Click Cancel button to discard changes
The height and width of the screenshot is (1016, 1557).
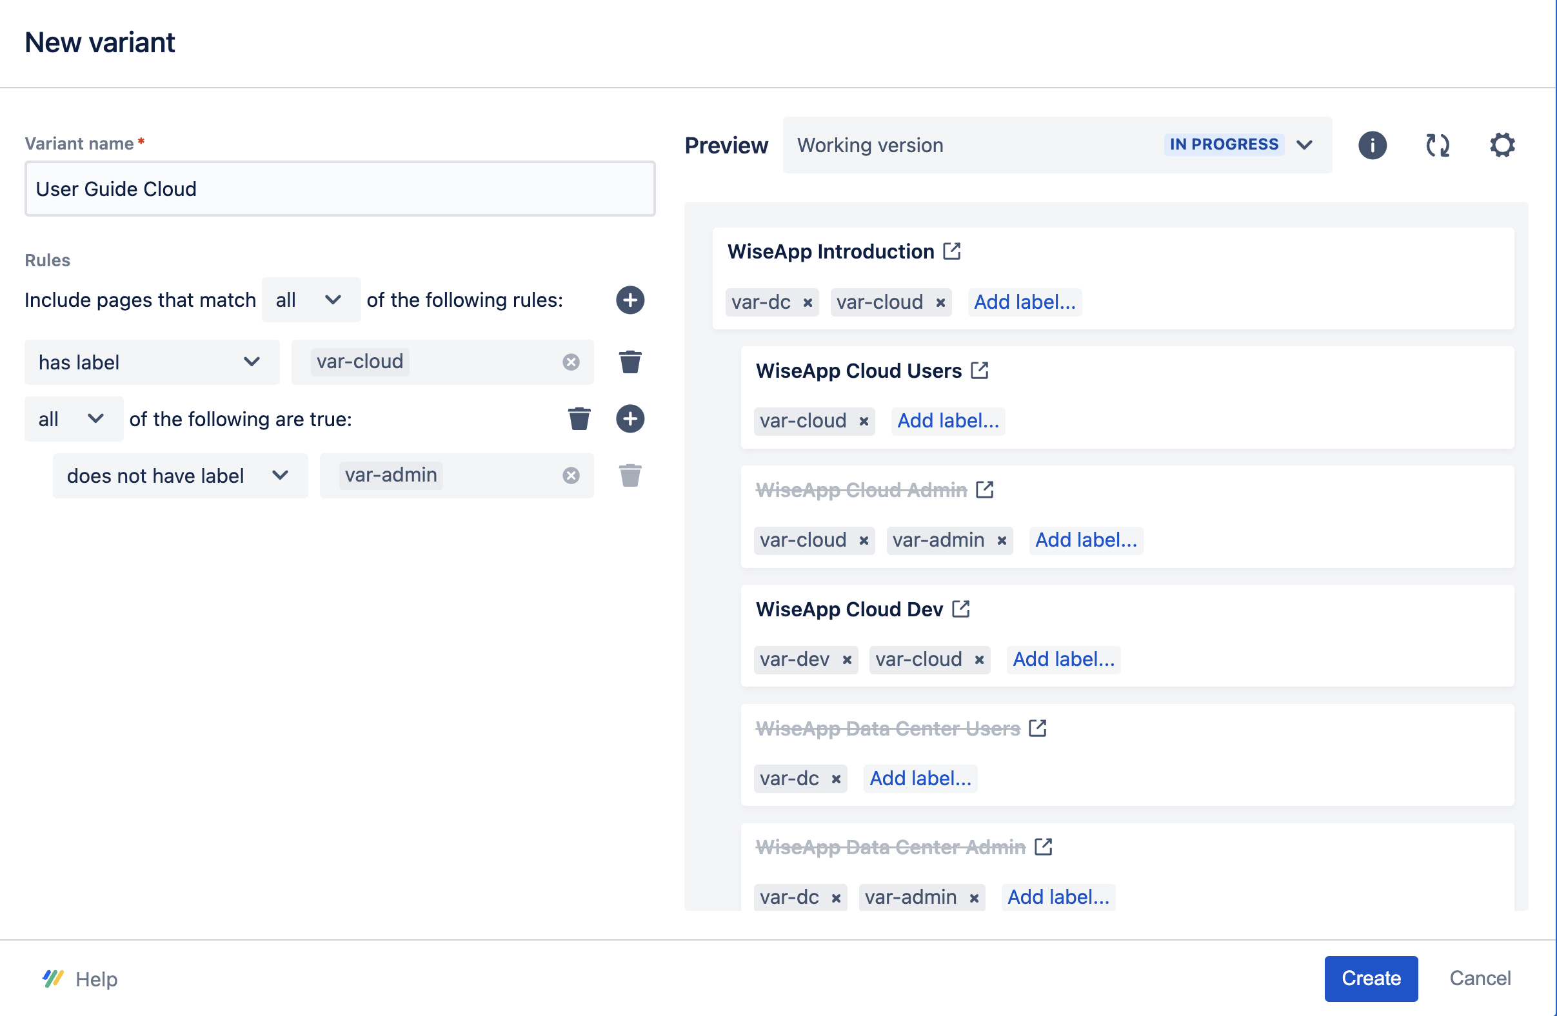(x=1481, y=977)
